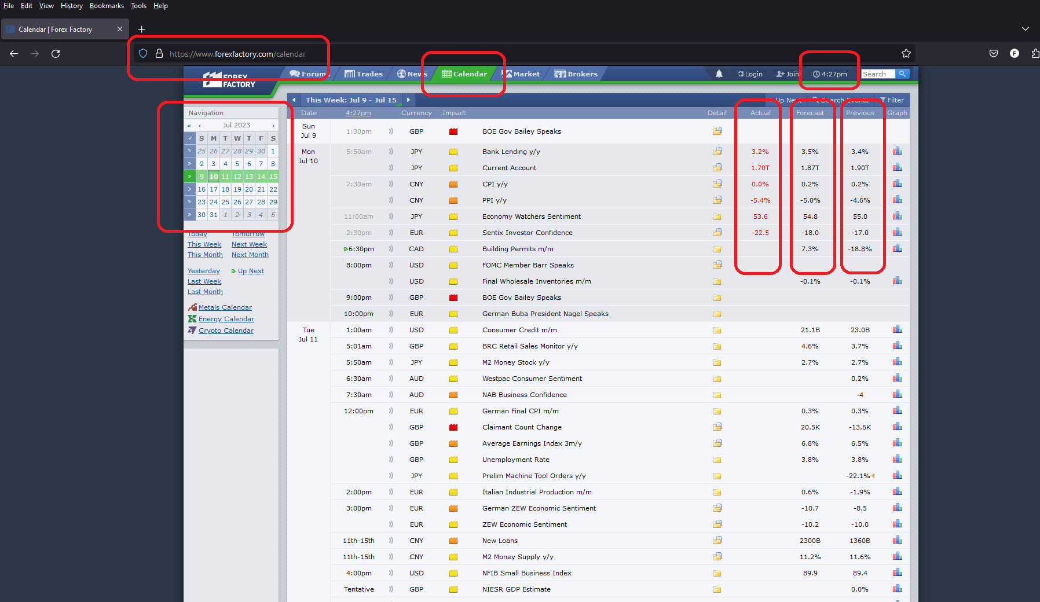This screenshot has width=1040, height=602.
Task: Go to next week arrow
Action: [408, 100]
